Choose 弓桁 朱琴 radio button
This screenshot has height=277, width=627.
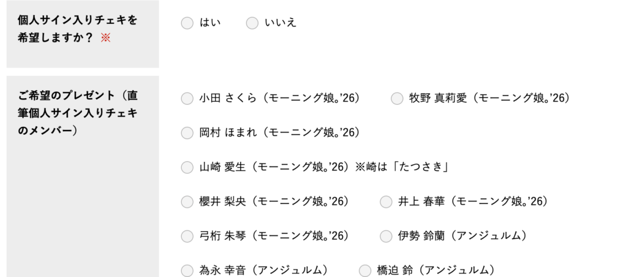pos(187,236)
